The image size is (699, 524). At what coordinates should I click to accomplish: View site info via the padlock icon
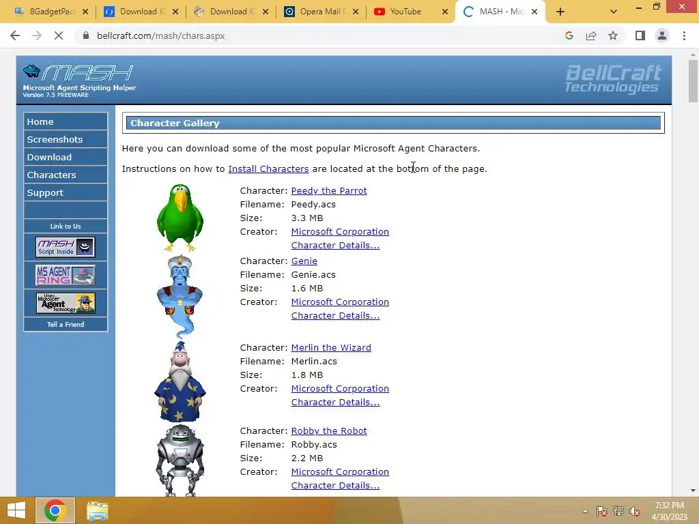coord(86,35)
